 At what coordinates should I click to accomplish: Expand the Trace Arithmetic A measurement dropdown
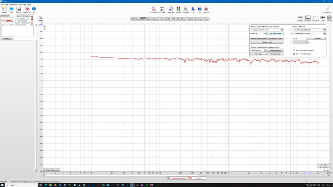click(324, 30)
